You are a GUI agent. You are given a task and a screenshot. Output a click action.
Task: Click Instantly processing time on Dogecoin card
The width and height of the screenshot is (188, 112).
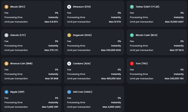(x=116, y=46)
